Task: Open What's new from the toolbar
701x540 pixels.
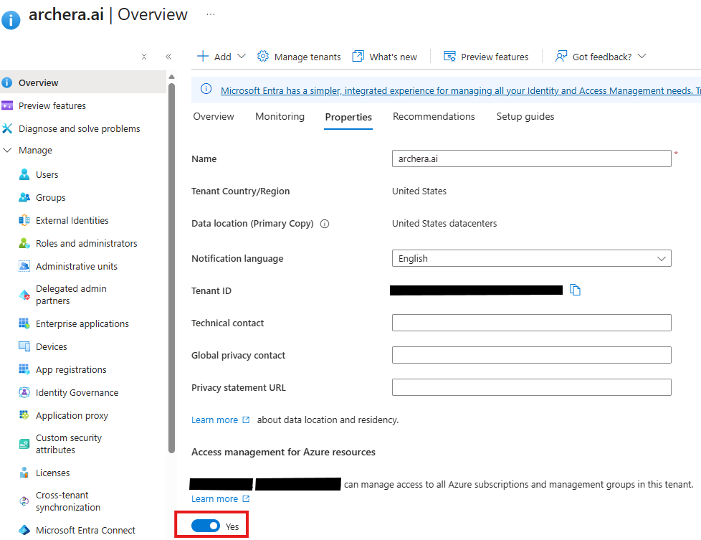Action: pos(385,57)
